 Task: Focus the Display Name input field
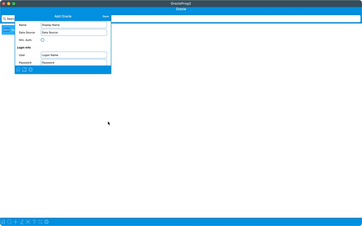pyautogui.click(x=74, y=25)
